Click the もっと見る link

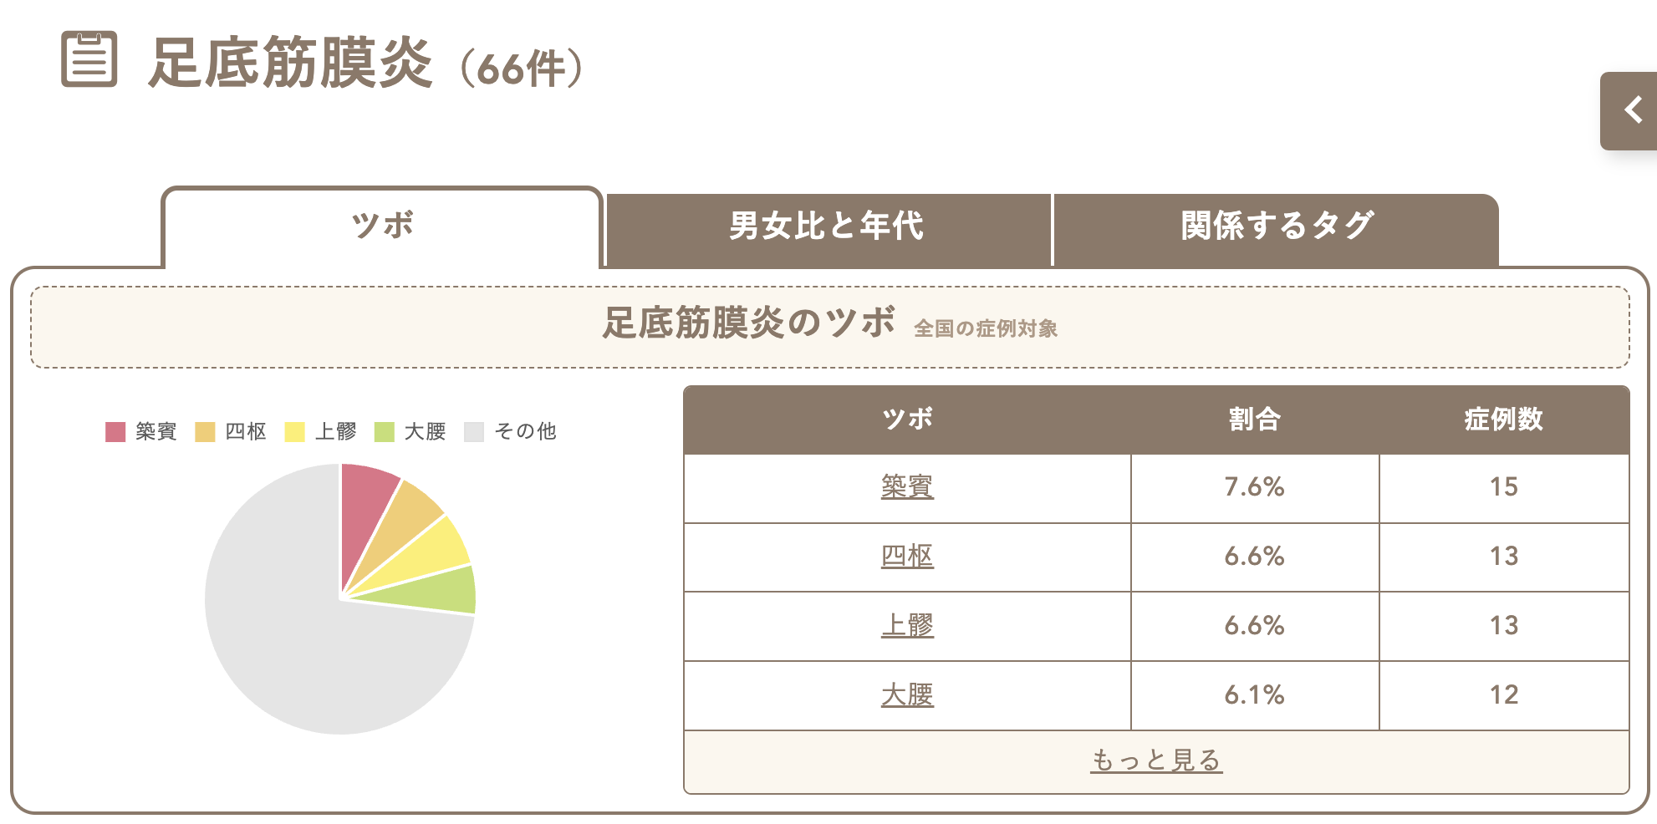point(1156,760)
